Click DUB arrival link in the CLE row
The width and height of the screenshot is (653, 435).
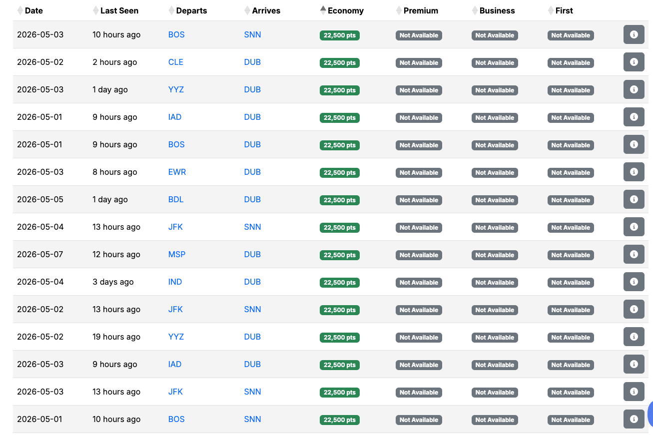[x=252, y=62]
